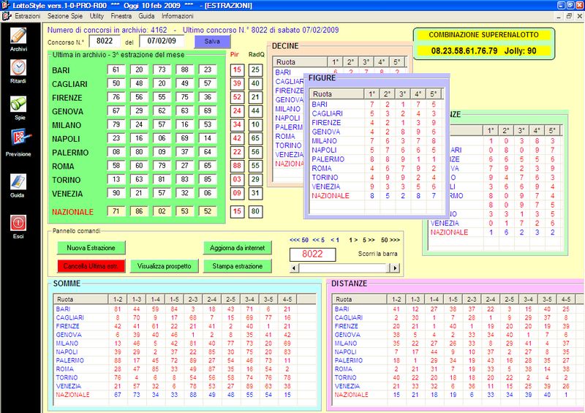Click GENOVA row in DISTANZE table
The image size is (585, 413).
[458, 335]
